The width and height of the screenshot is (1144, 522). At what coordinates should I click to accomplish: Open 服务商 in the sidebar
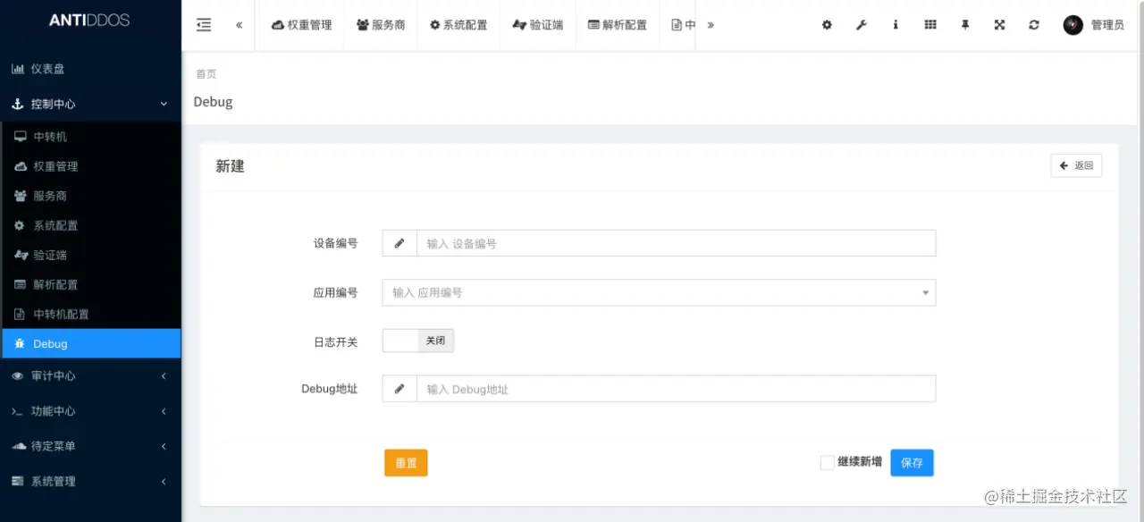[90, 196]
